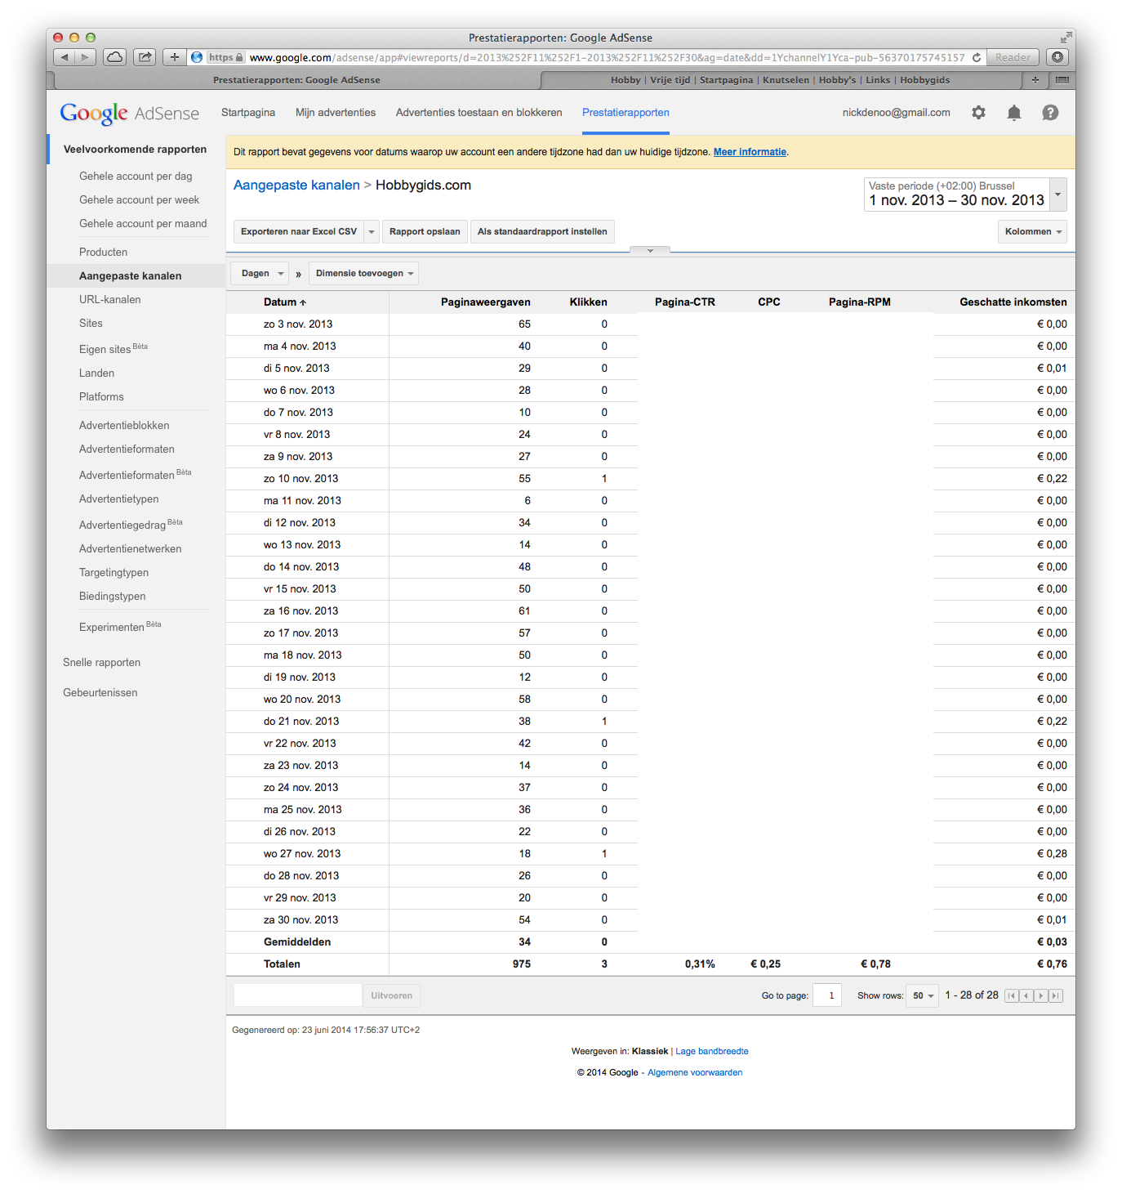Viewport: 1122px width, 1194px height.
Task: Sort by Geschatte inkomsten column header
Action: 1013,302
